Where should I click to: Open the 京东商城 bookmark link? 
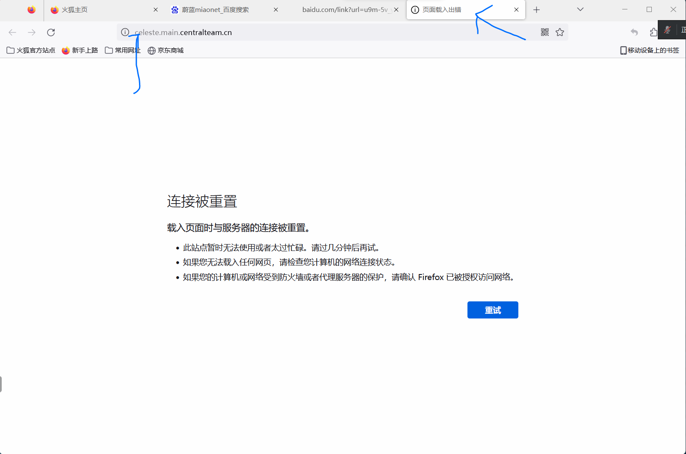(x=166, y=50)
